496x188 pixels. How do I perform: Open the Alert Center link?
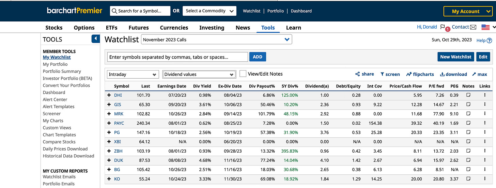tap(55, 99)
